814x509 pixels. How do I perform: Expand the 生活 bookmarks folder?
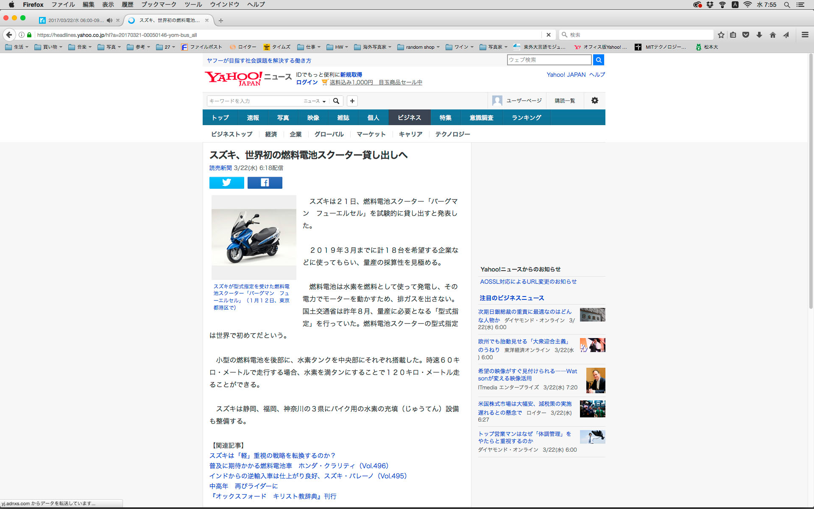coord(17,47)
